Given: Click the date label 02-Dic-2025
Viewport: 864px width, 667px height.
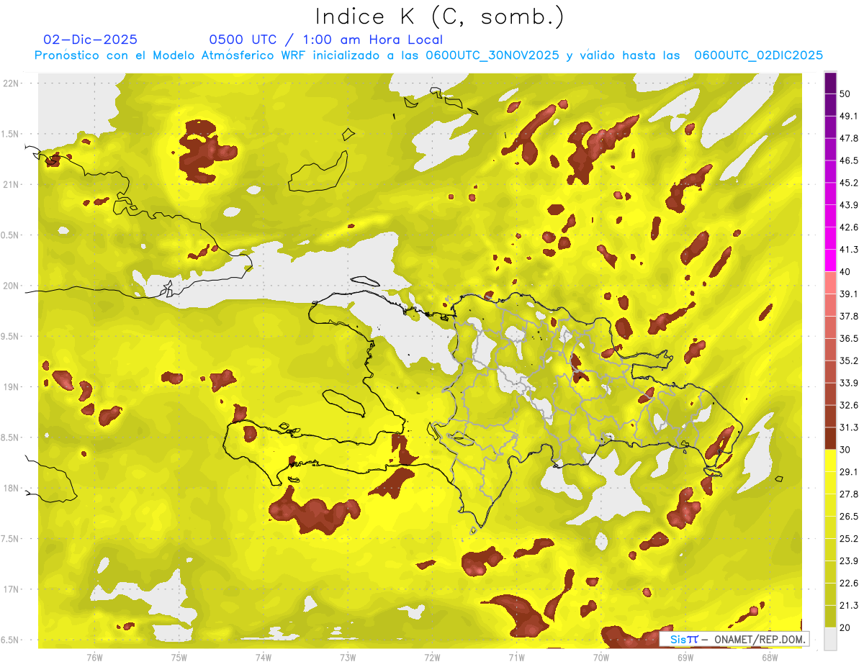Looking at the screenshot, I should tap(91, 40).
